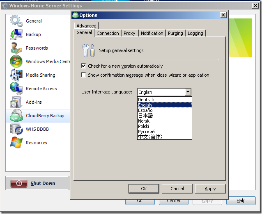This screenshot has width=262, height=214.
Task: Click the wrench and screwdriver settings icon
Action: coord(88,50)
